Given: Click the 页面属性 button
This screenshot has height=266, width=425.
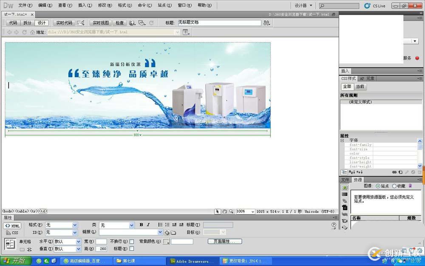Looking at the screenshot, I should [x=225, y=241].
